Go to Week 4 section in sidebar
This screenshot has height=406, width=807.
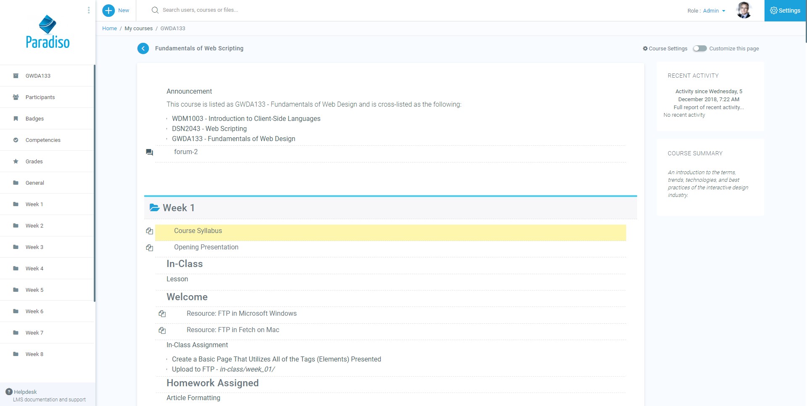(34, 269)
